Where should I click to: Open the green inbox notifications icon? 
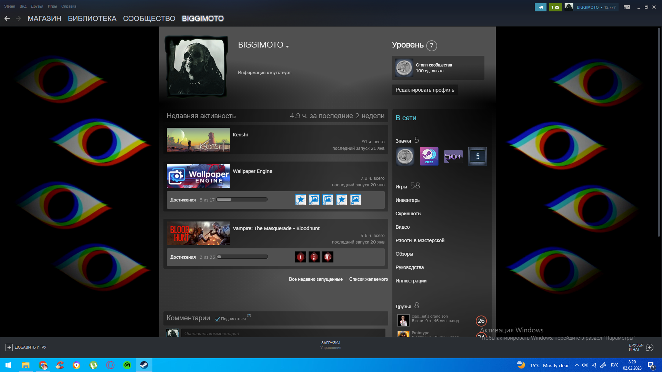click(x=555, y=7)
